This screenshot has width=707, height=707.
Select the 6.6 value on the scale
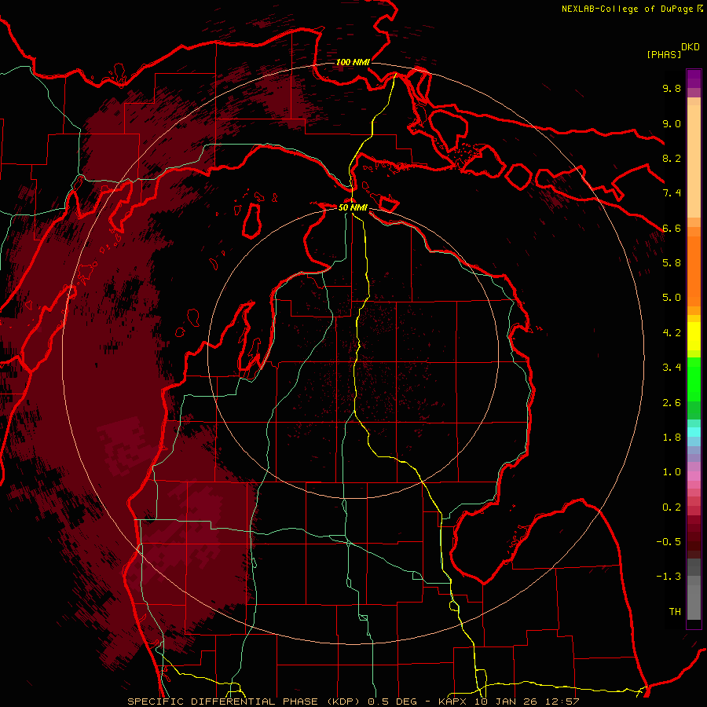pyautogui.click(x=672, y=228)
